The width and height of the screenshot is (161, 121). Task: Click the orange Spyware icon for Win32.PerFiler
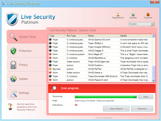point(50,69)
